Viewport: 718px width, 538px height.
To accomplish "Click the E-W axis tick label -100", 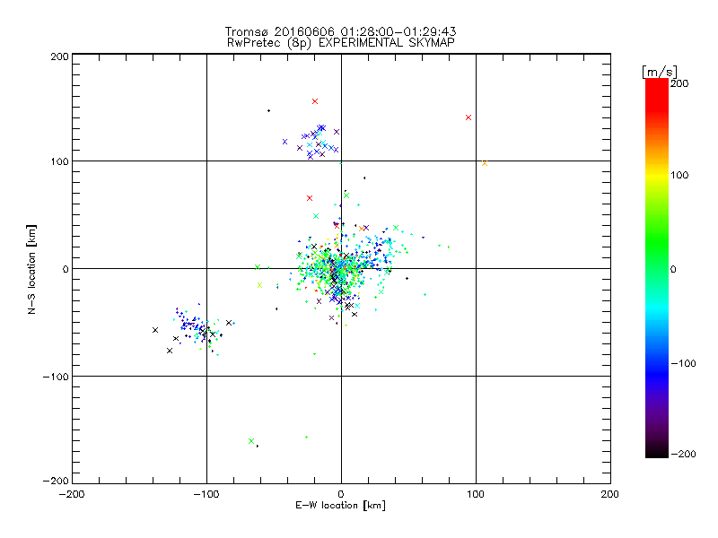I will pyautogui.click(x=206, y=494).
